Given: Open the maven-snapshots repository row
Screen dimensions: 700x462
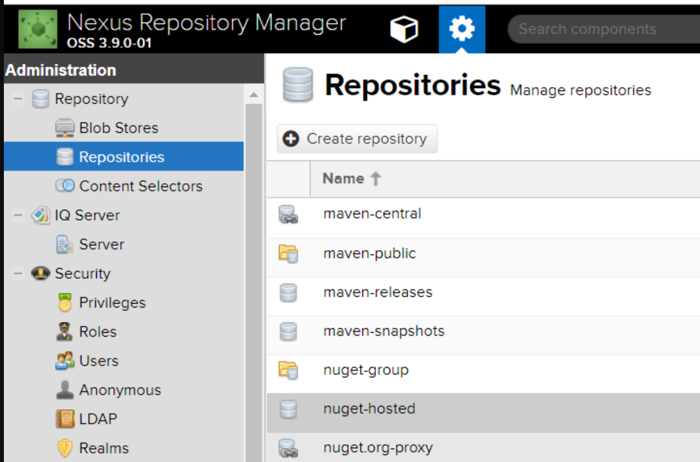Looking at the screenshot, I should [483, 335].
